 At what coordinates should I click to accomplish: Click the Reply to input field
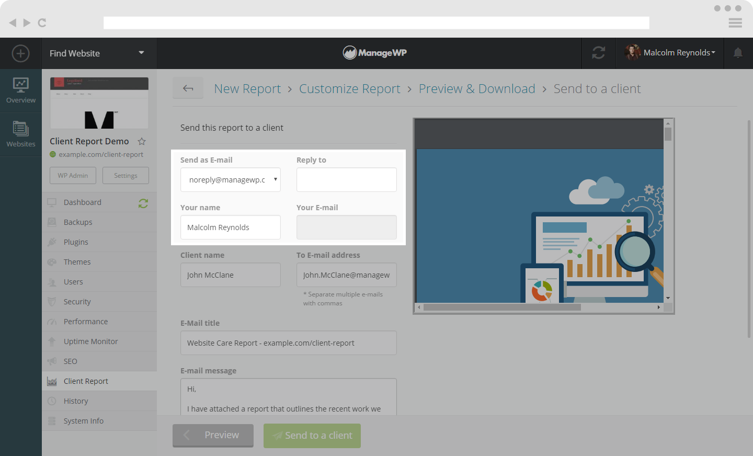(347, 179)
